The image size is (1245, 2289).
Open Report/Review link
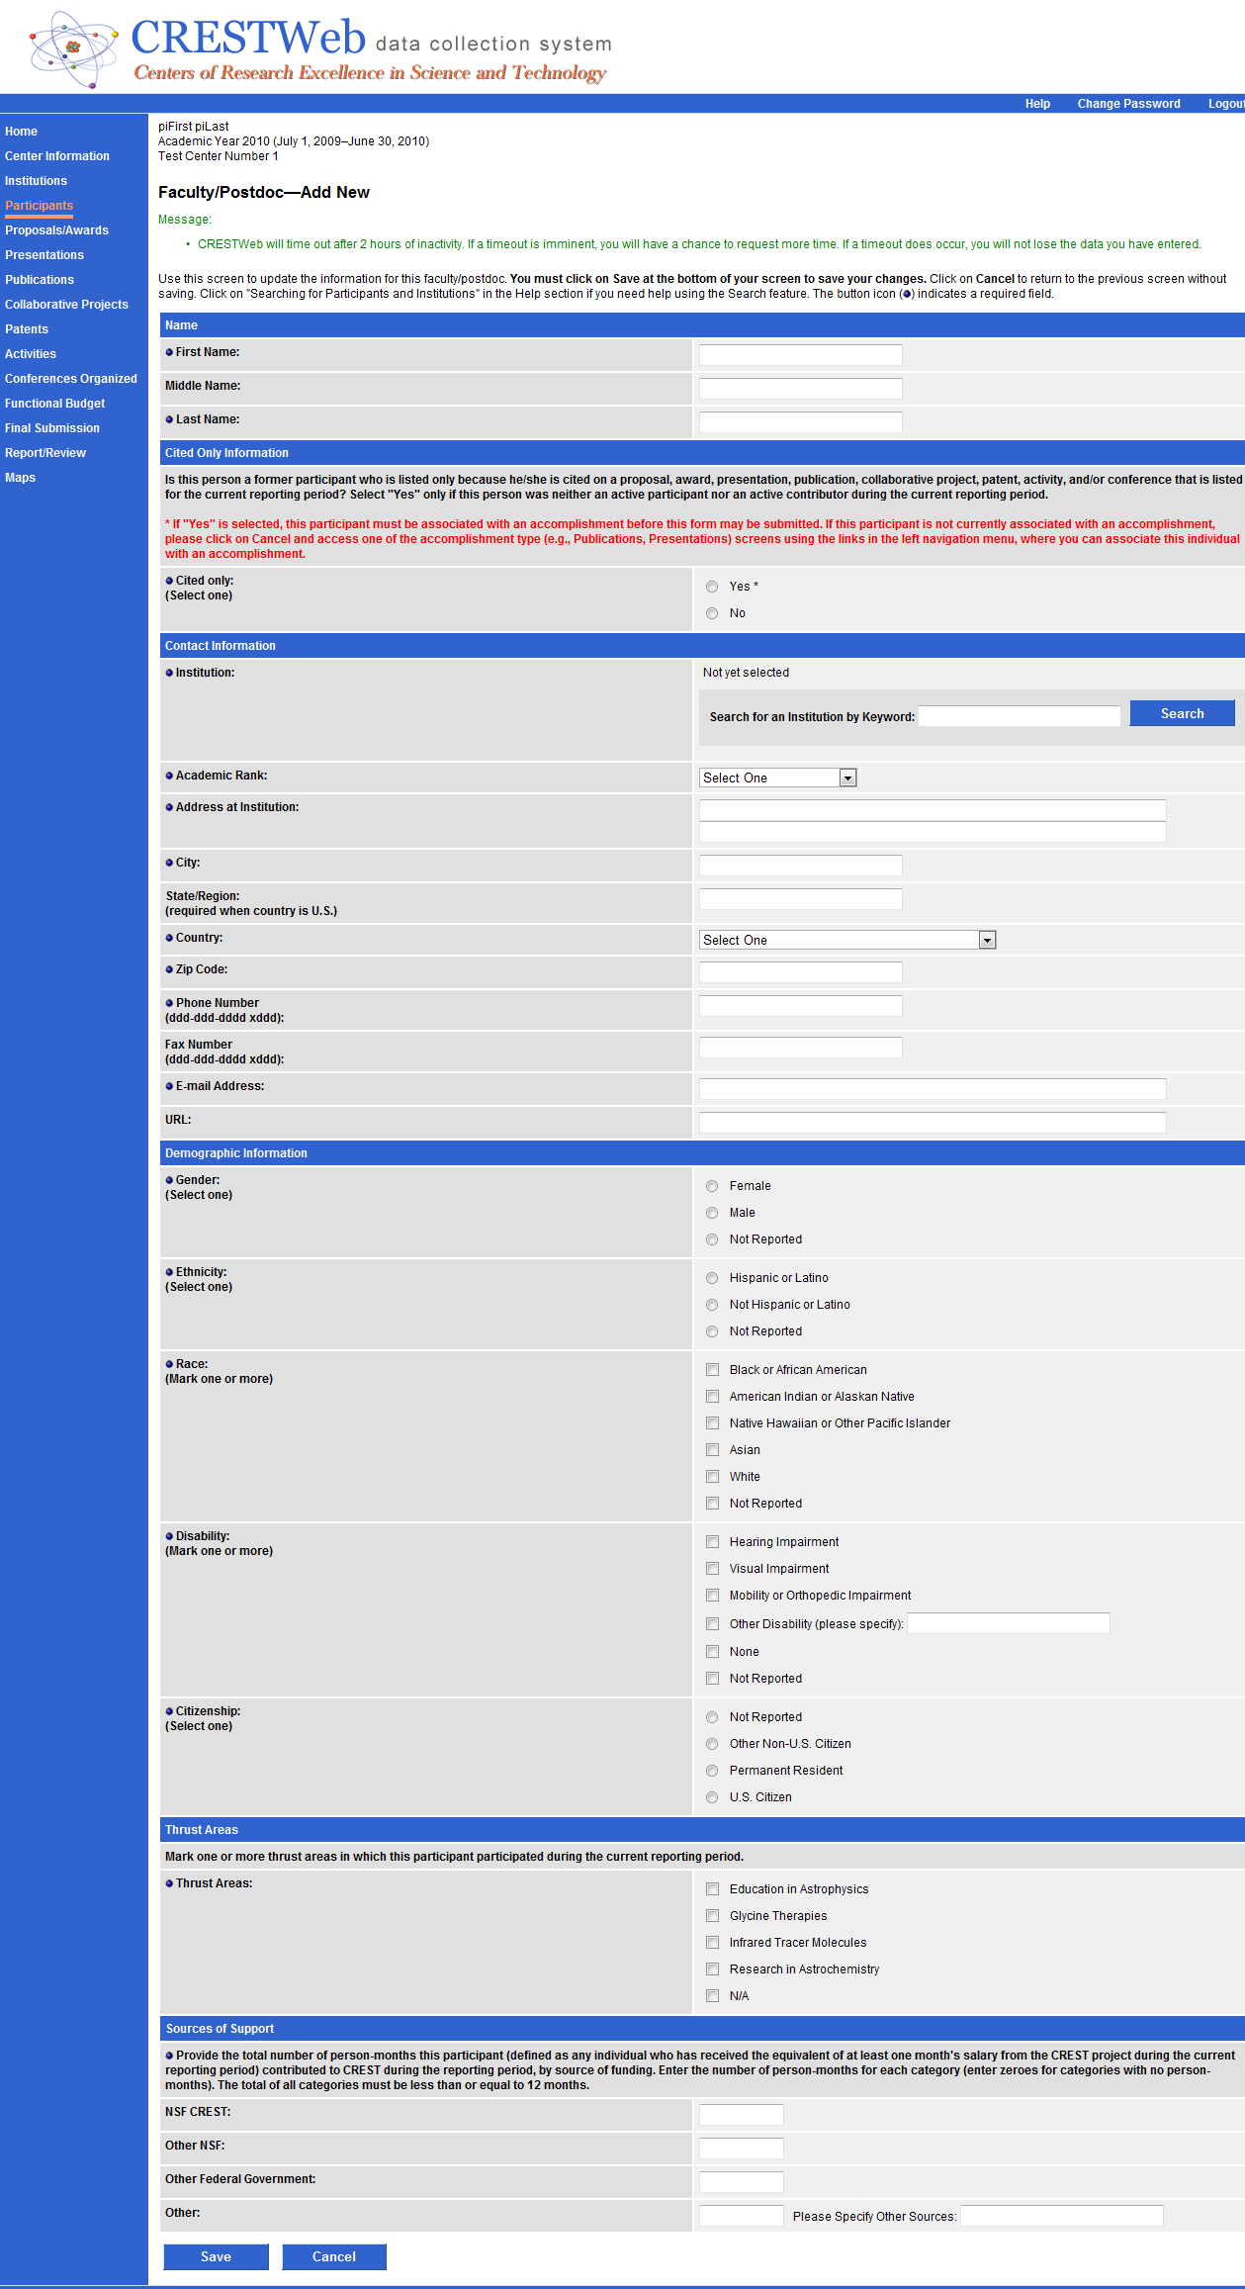point(45,453)
